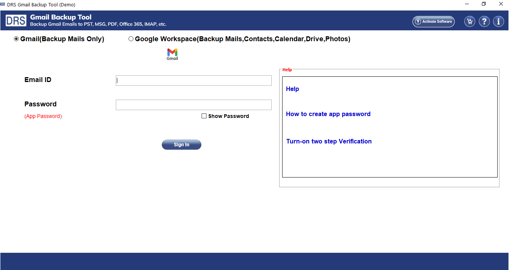The width and height of the screenshot is (510, 270).
Task: Open How to create app password link
Action: point(328,114)
